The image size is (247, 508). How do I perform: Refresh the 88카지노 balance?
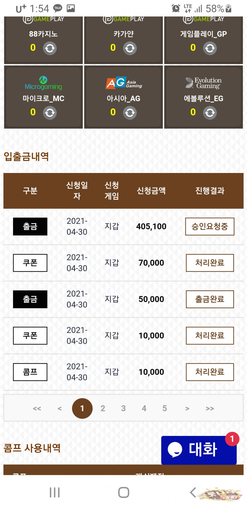(x=50, y=48)
